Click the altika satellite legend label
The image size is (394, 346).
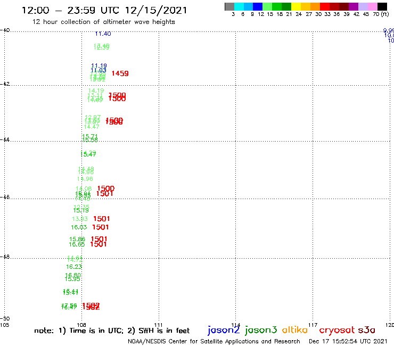[295, 329]
